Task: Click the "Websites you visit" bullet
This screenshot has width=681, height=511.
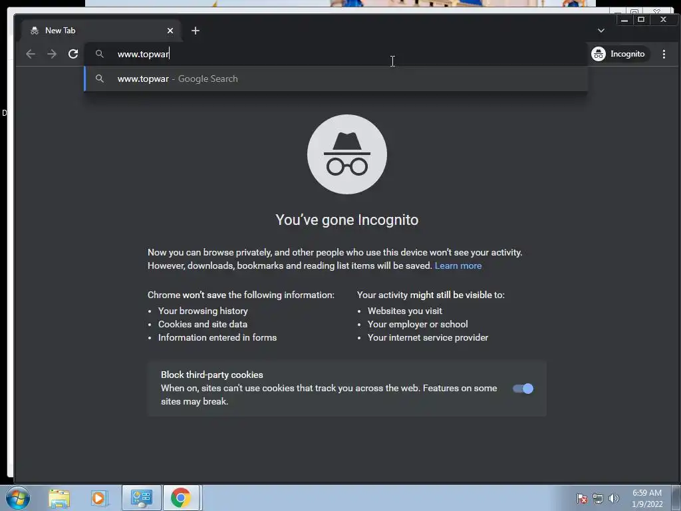Action: click(x=405, y=311)
